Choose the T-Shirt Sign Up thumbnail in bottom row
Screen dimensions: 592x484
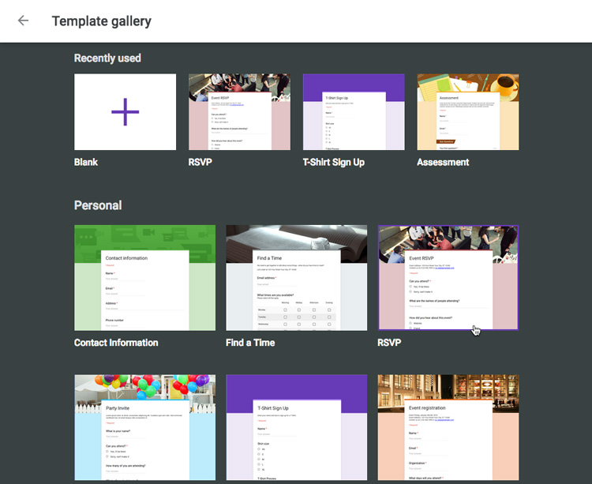(296, 427)
